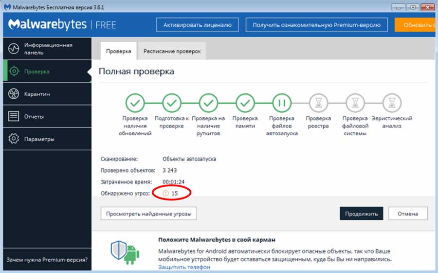Click the detected threats value 15

coord(175,193)
